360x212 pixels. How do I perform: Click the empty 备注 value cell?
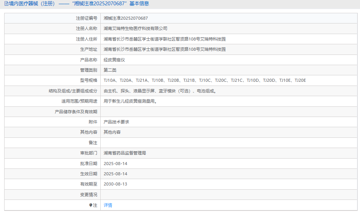pos(227,143)
